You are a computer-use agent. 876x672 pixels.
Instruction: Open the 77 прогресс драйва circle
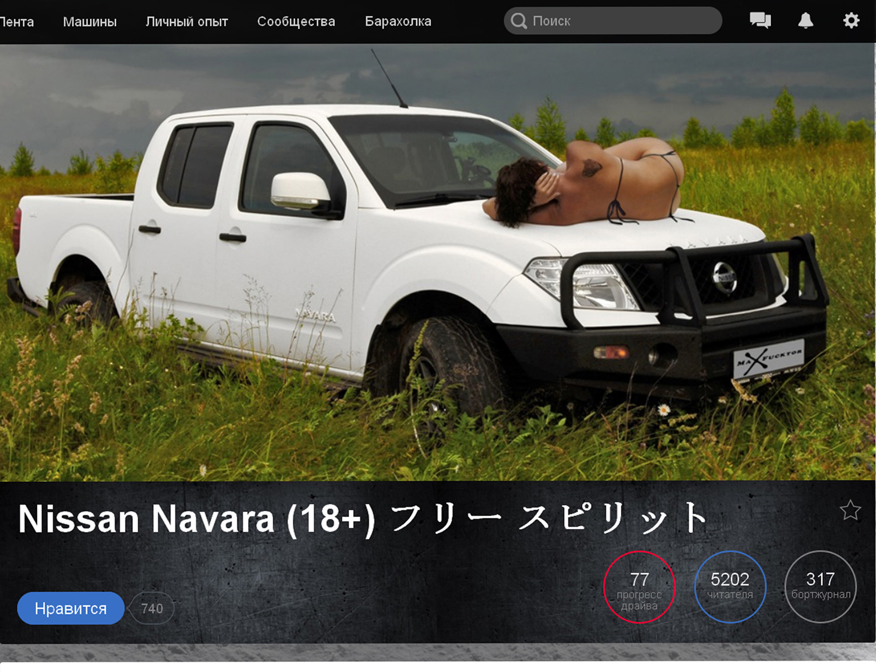point(639,587)
